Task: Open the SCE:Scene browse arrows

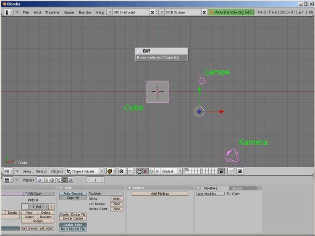Action: 162,12
